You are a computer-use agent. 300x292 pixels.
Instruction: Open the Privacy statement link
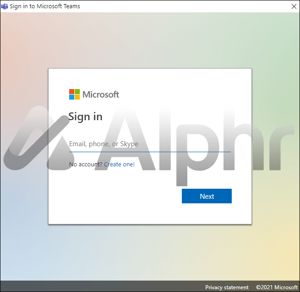pos(227,287)
